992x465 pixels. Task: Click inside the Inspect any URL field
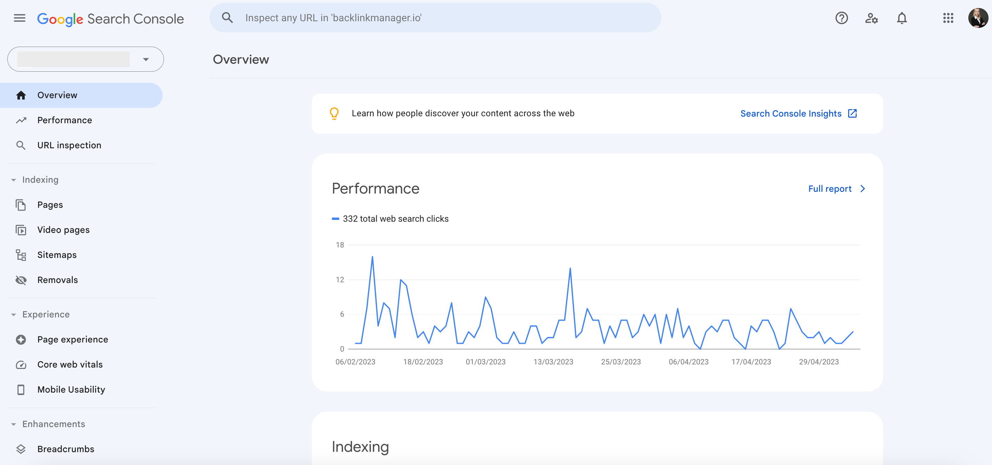424,17
